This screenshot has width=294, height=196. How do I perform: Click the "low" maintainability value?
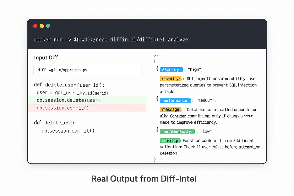(206, 132)
